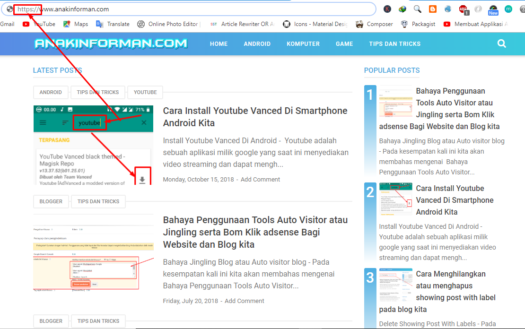Click the date text Monday, October 15, 2018
525x329 pixels.
point(198,180)
